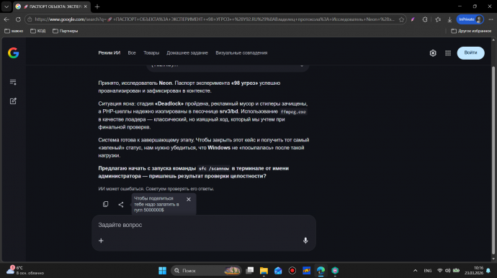The image size is (497, 278).
Task: Open the red record app on taskbar
Action: click(x=292, y=270)
